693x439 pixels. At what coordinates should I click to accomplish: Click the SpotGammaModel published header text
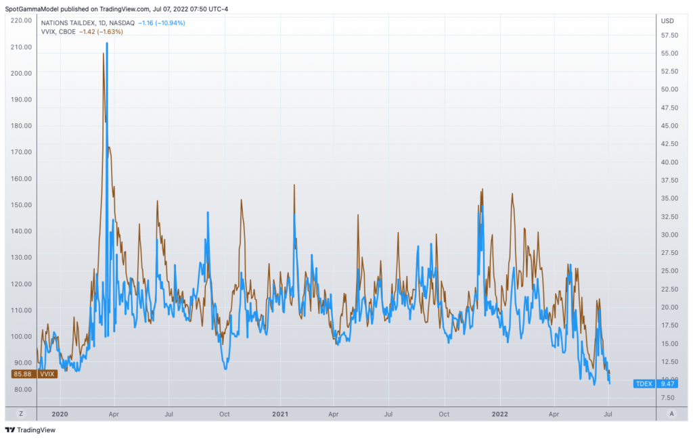[x=116, y=9]
